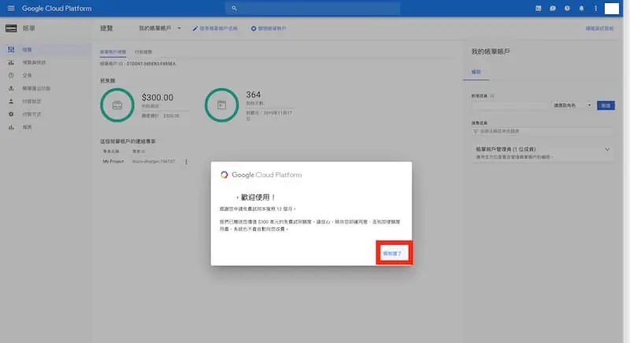
Task: Open the billing account selector dropdown in header
Action: (160, 28)
